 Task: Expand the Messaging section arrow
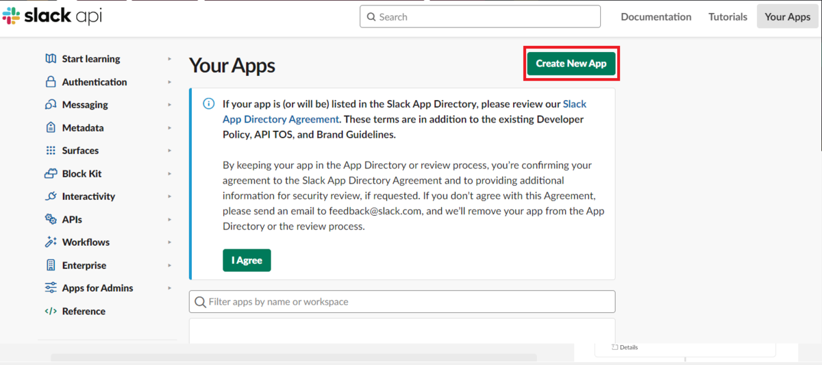170,105
